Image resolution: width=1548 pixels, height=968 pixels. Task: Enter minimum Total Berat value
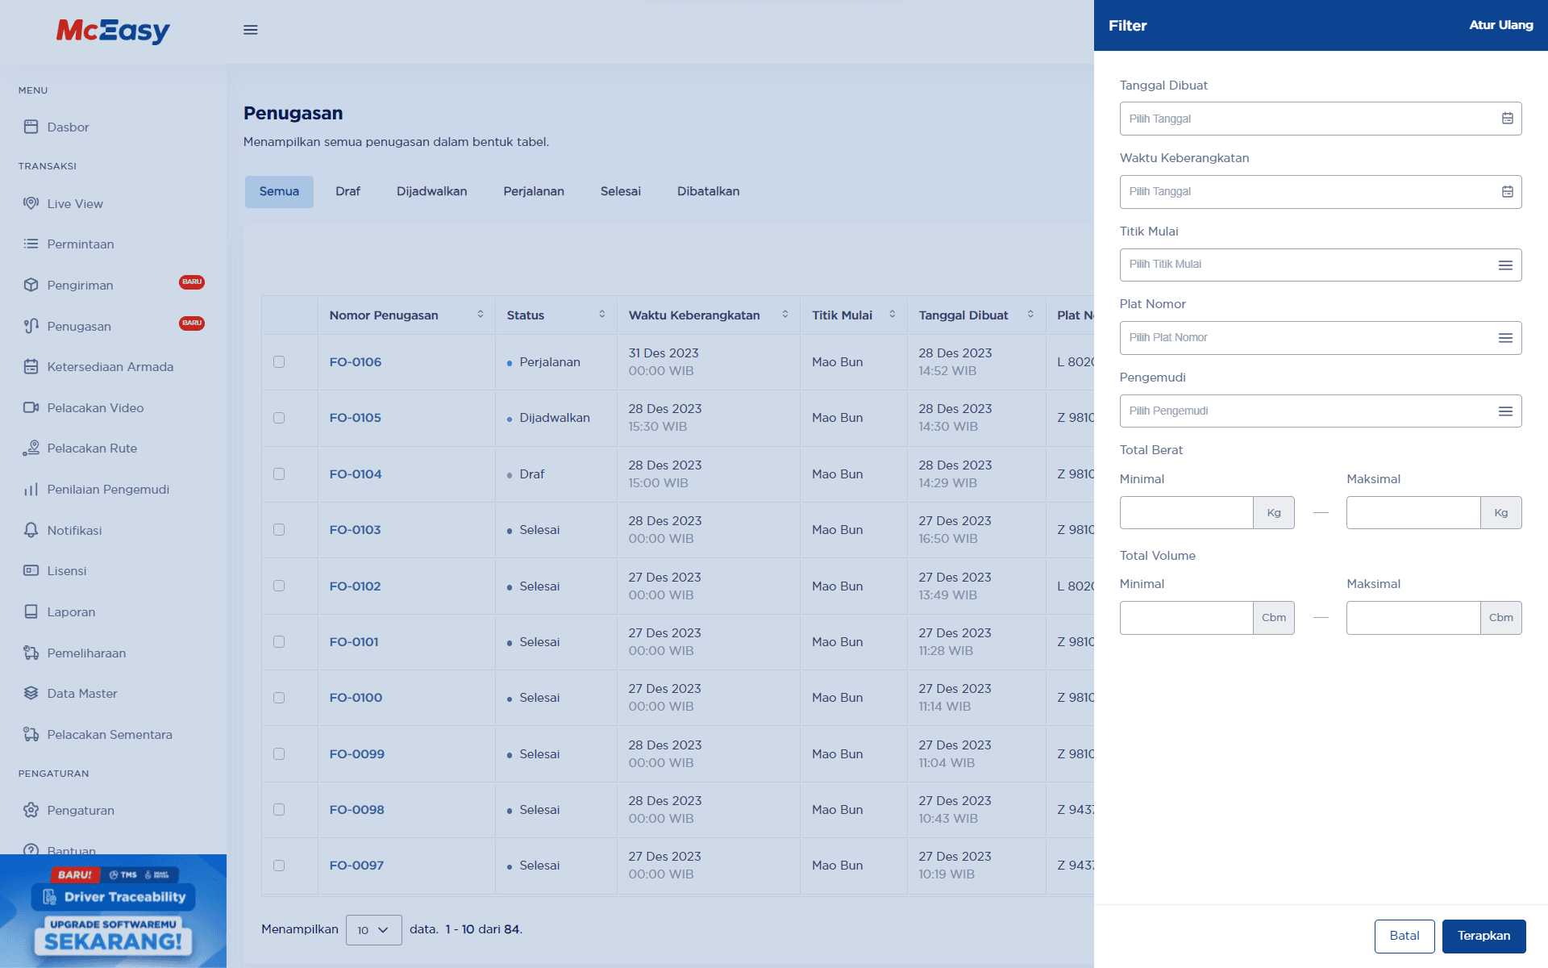(1186, 512)
